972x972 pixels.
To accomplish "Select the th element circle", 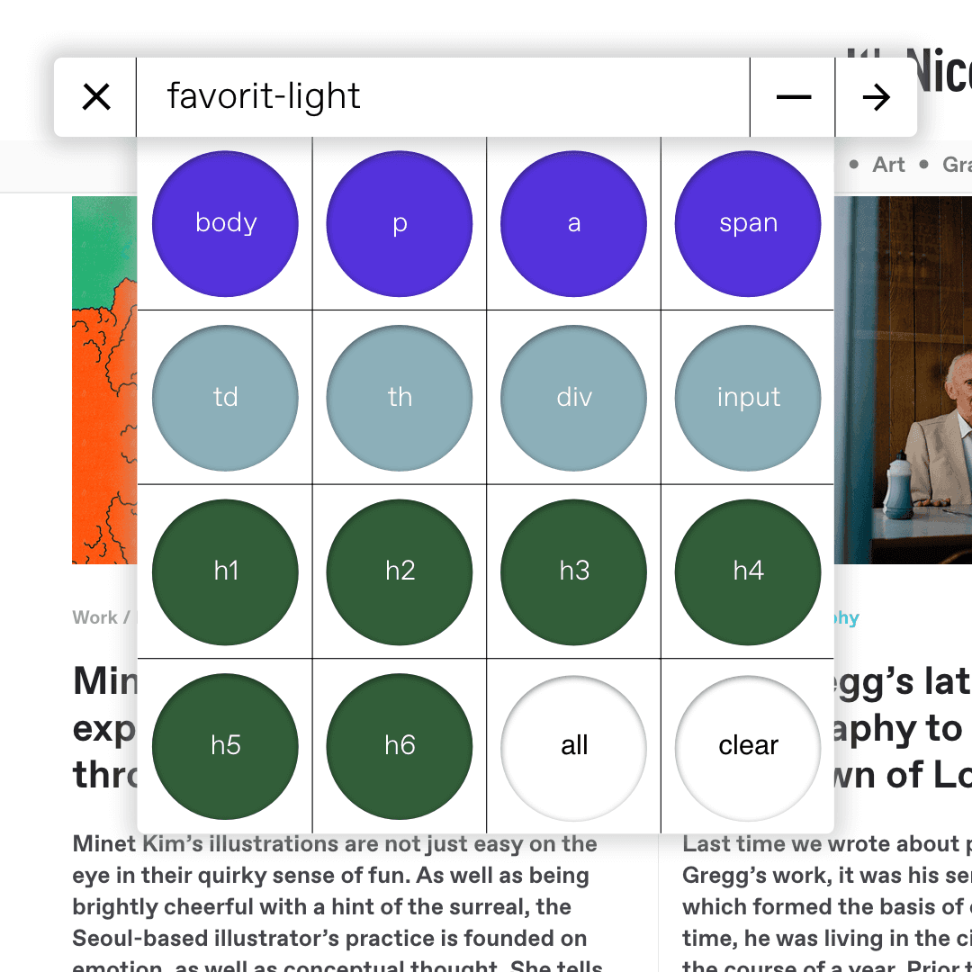I will click(x=400, y=397).
